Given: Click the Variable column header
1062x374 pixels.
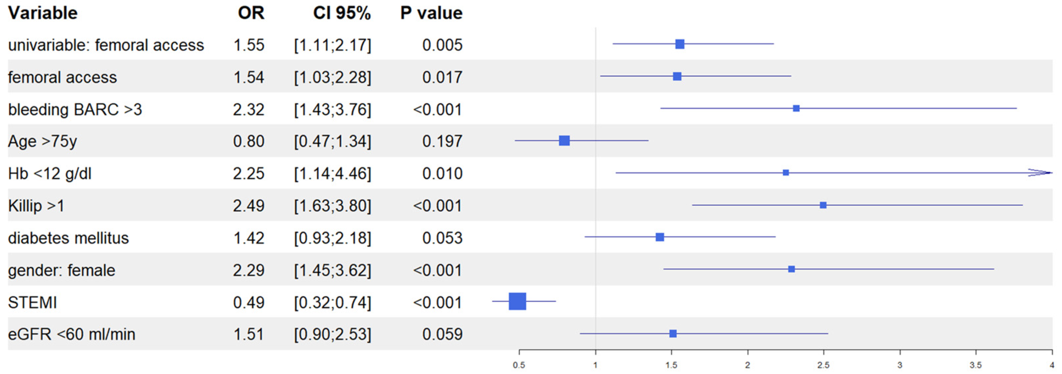Looking at the screenshot, I should point(43,13).
